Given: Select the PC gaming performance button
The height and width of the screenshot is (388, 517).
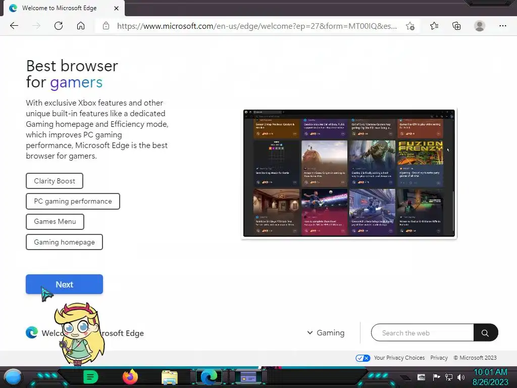Looking at the screenshot, I should pos(73,201).
